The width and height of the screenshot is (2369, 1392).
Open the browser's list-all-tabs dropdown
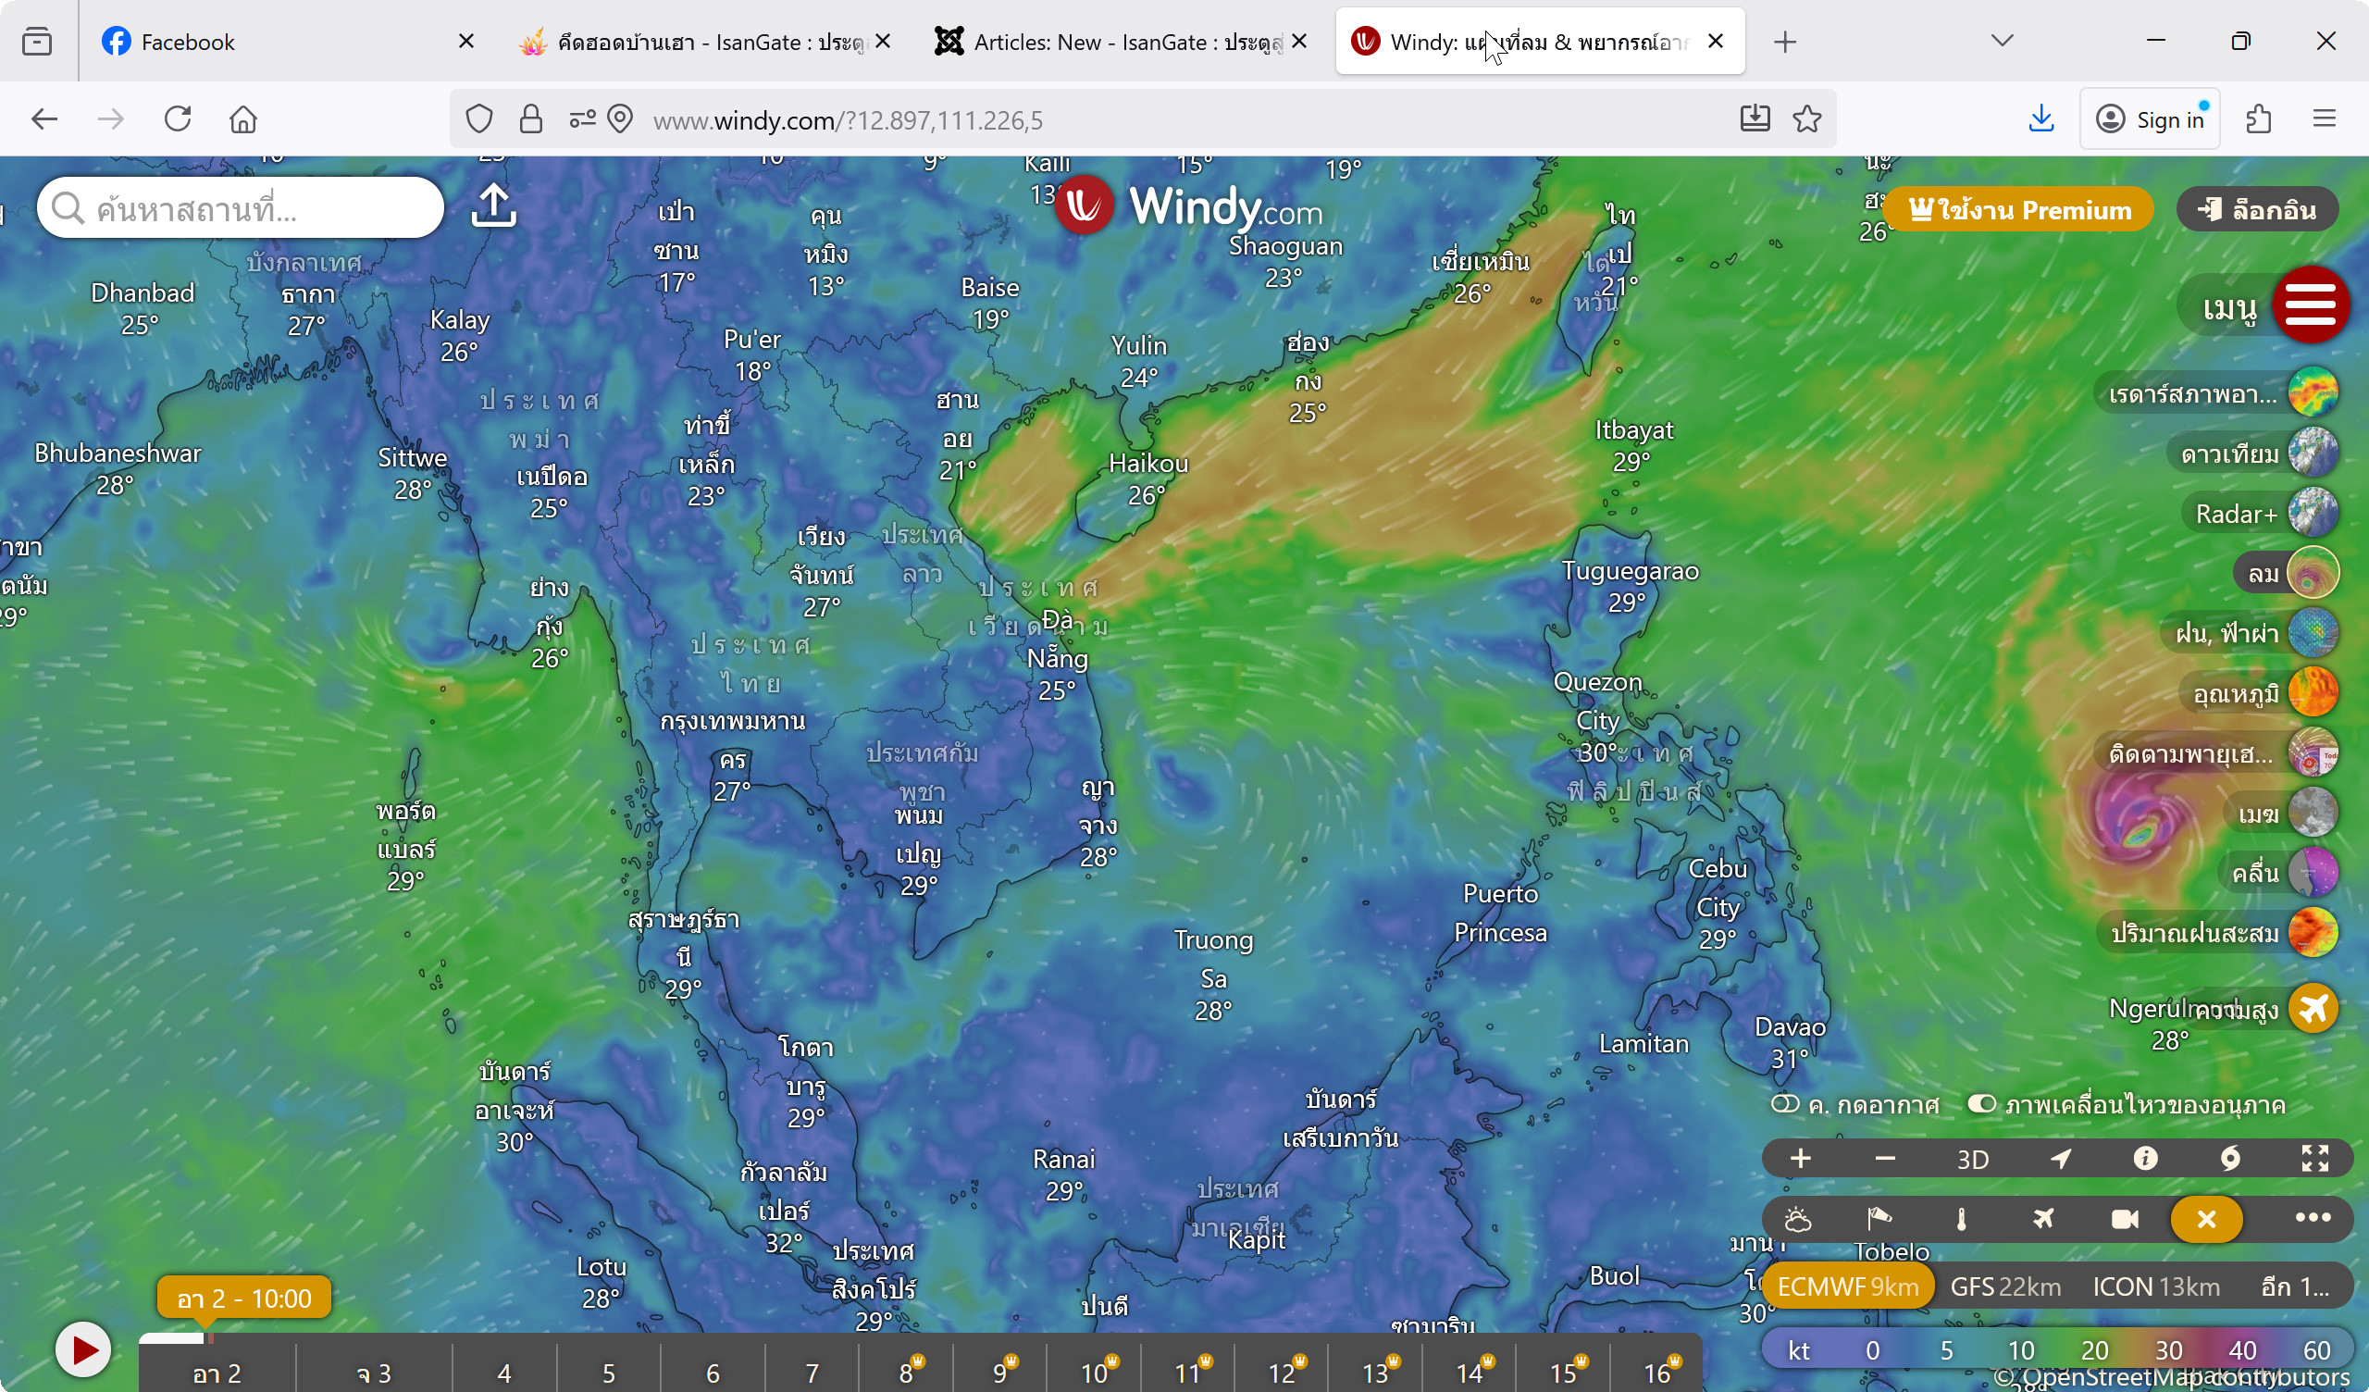click(x=2003, y=41)
